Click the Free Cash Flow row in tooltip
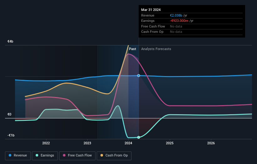The width and height of the screenshot is (257, 164). [192, 26]
